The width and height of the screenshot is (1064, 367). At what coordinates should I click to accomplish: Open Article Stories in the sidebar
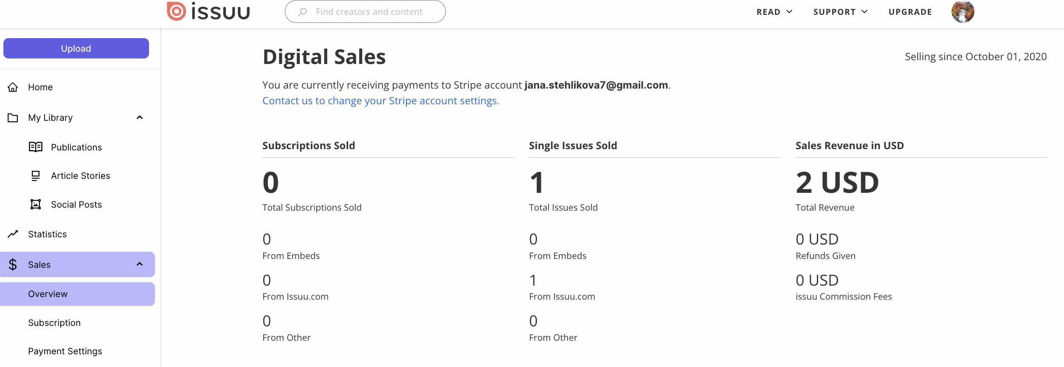80,176
